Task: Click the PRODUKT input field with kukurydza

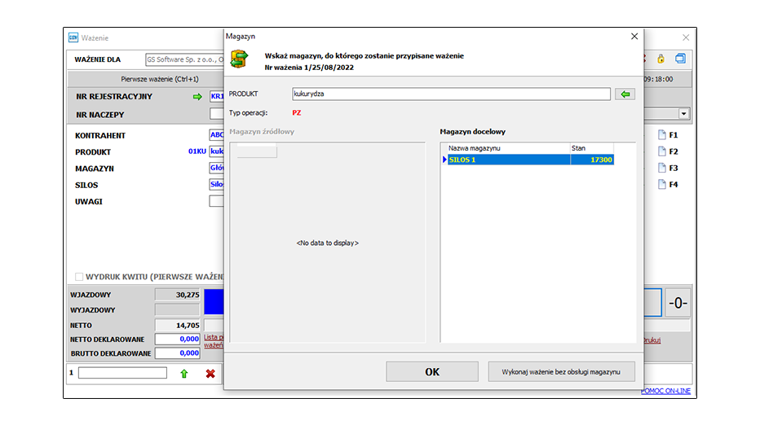Action: point(450,94)
